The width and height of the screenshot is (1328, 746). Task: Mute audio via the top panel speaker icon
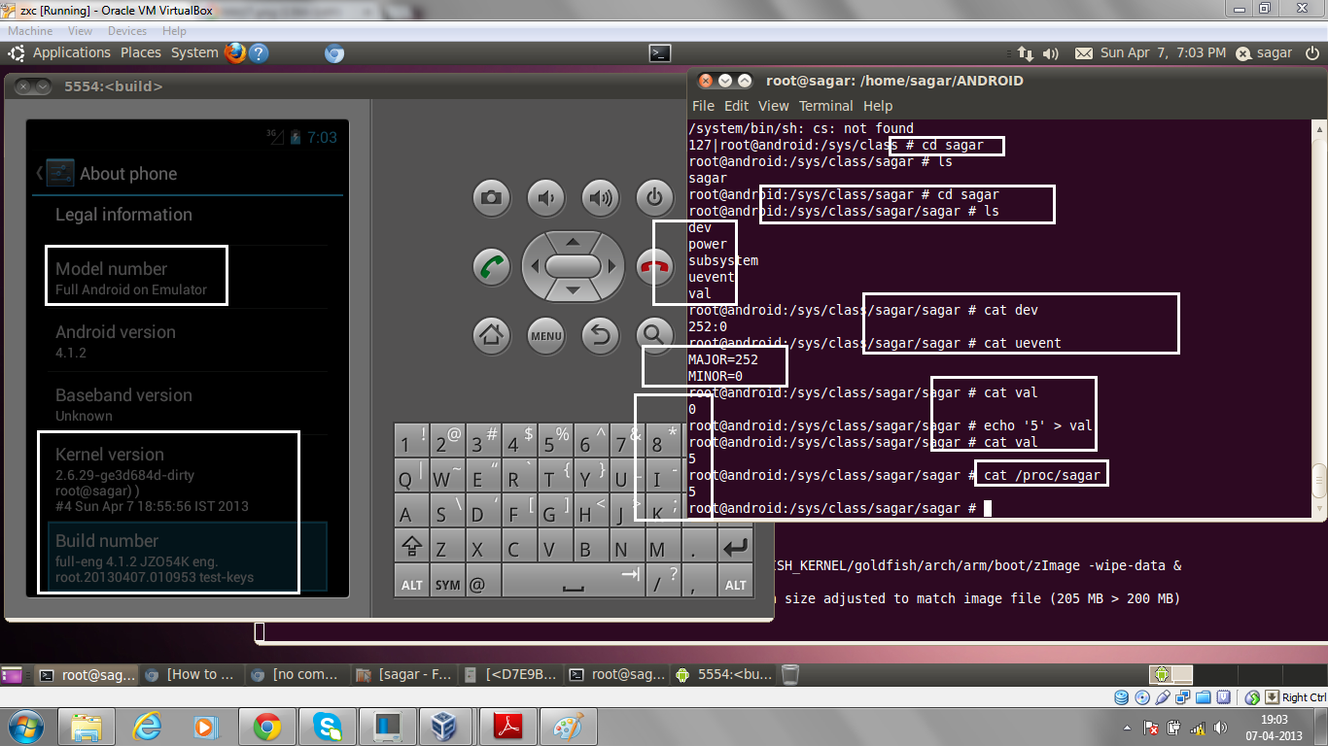click(1050, 52)
